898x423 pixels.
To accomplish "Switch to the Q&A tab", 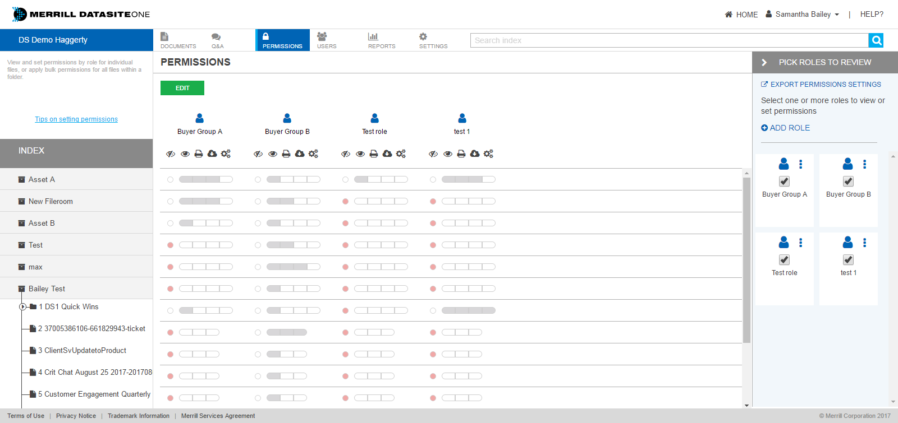I will click(x=217, y=40).
